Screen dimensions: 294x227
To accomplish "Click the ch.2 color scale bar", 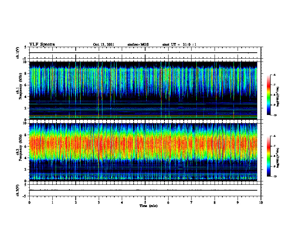I will point(269,156).
